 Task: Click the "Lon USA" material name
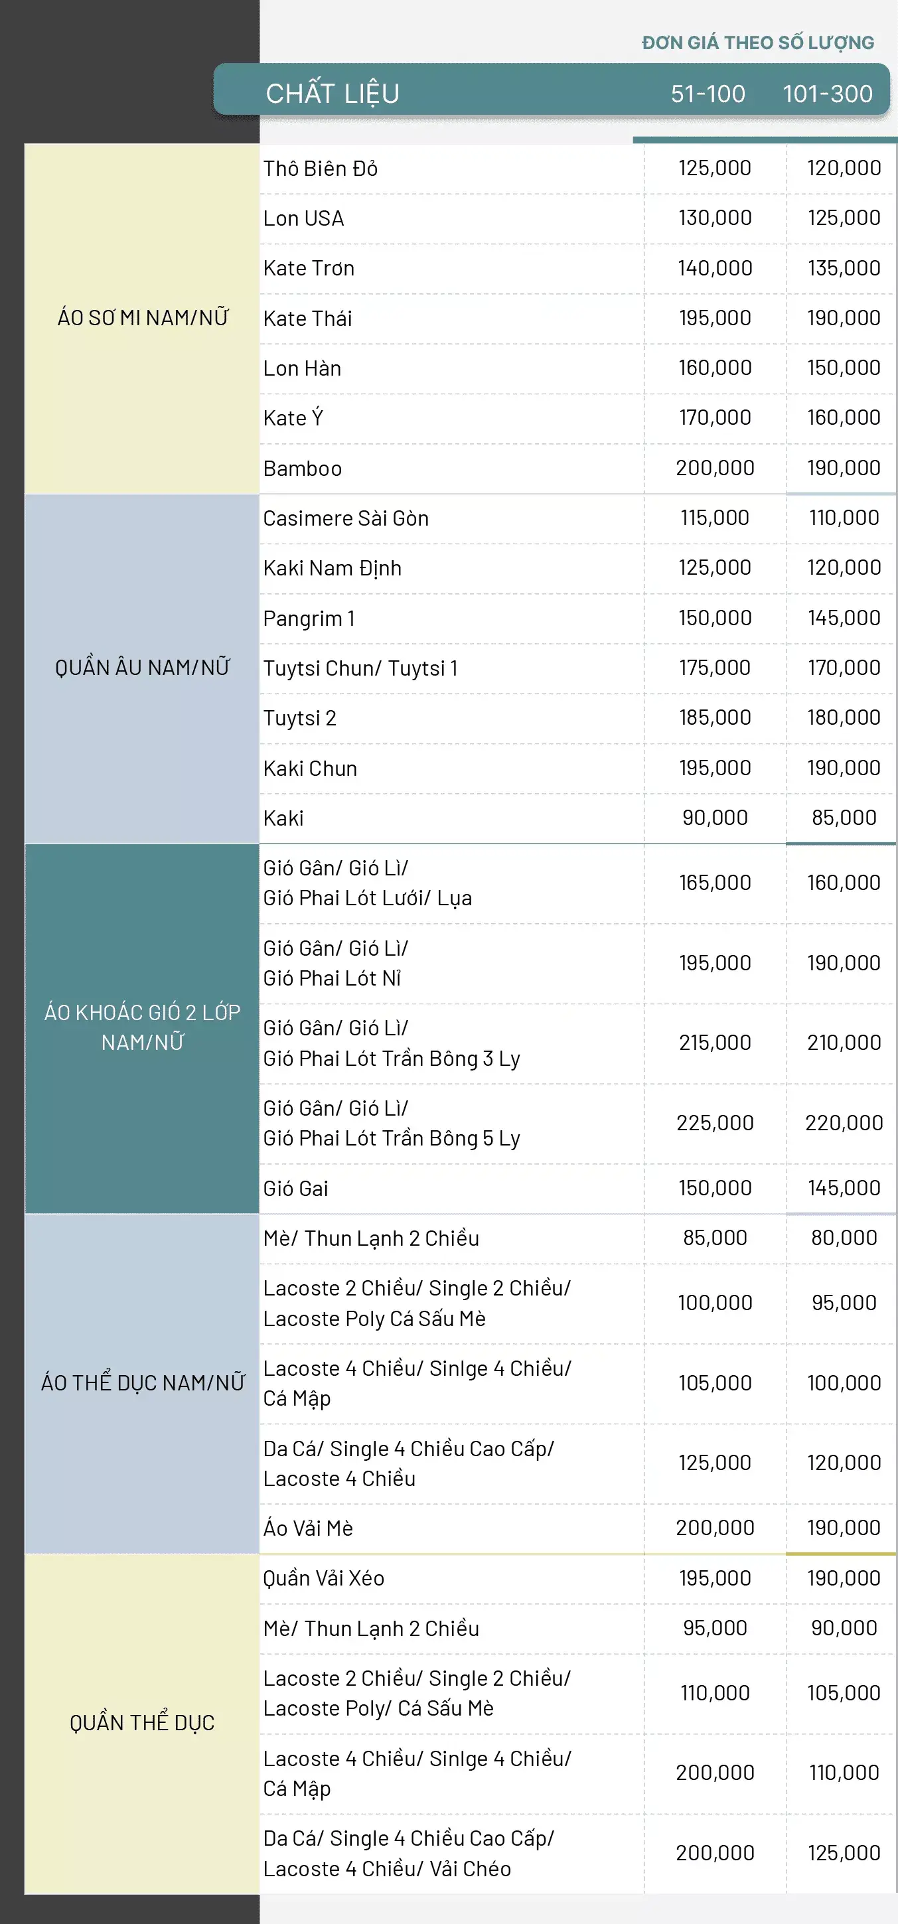303,219
